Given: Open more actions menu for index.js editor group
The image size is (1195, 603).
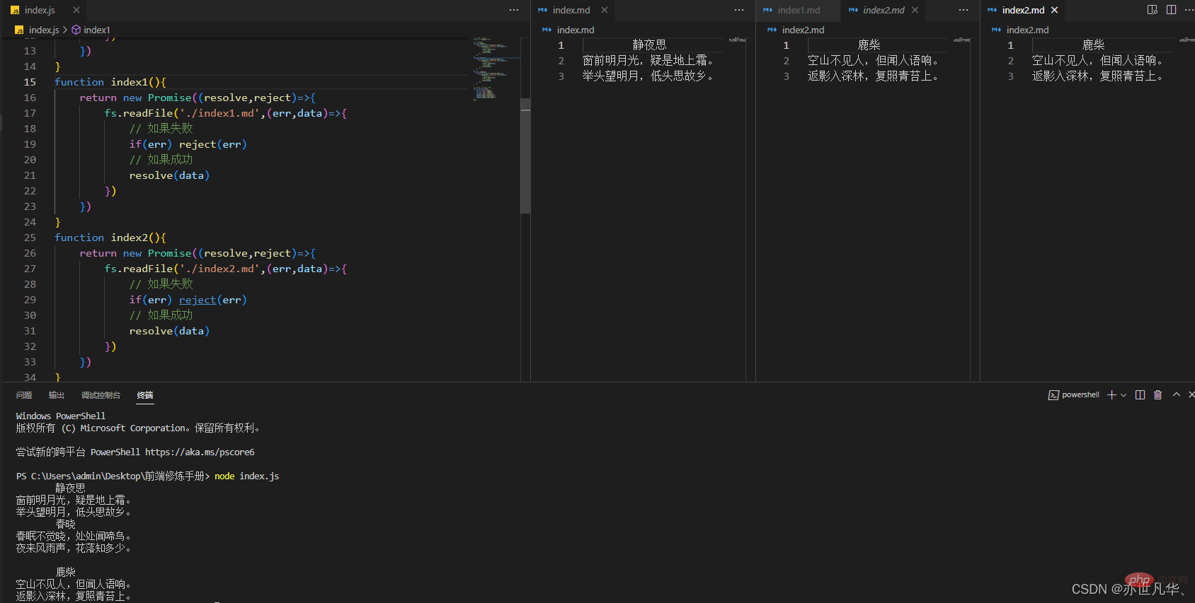Looking at the screenshot, I should (514, 10).
